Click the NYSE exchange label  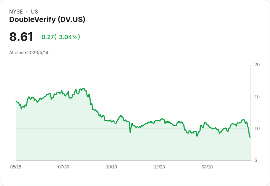pos(16,12)
